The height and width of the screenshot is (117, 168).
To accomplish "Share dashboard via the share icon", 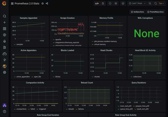I will [47, 3].
